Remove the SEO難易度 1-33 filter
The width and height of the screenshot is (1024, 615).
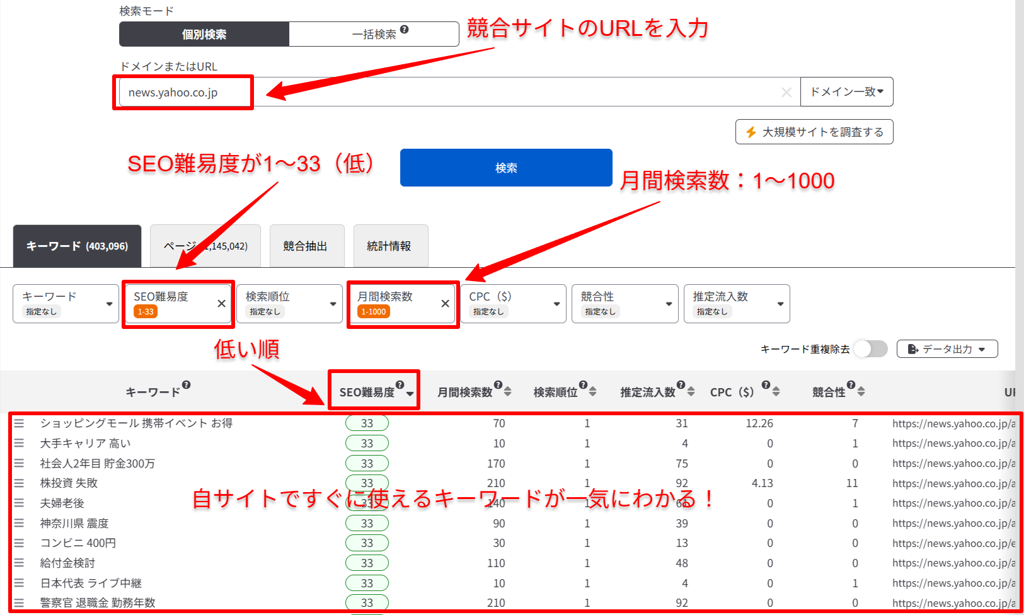(x=221, y=304)
